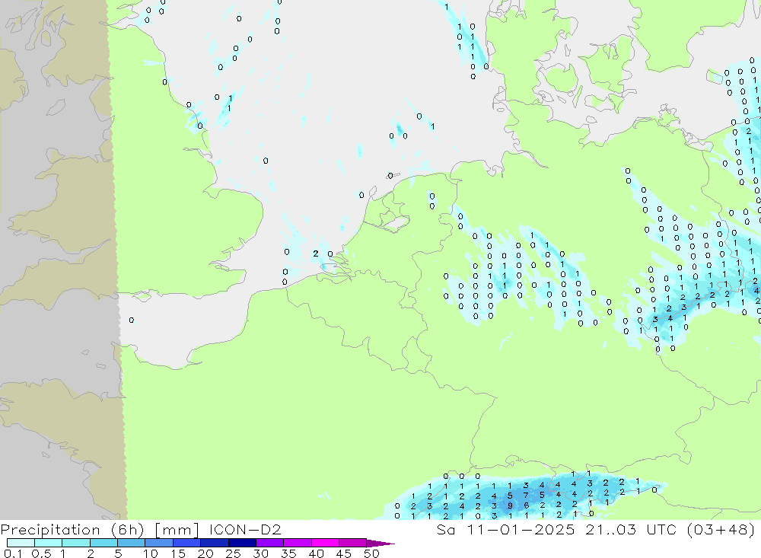Screen dimensions: 761x558
Task: Click the '20' legend scale label
Action: click(x=205, y=553)
